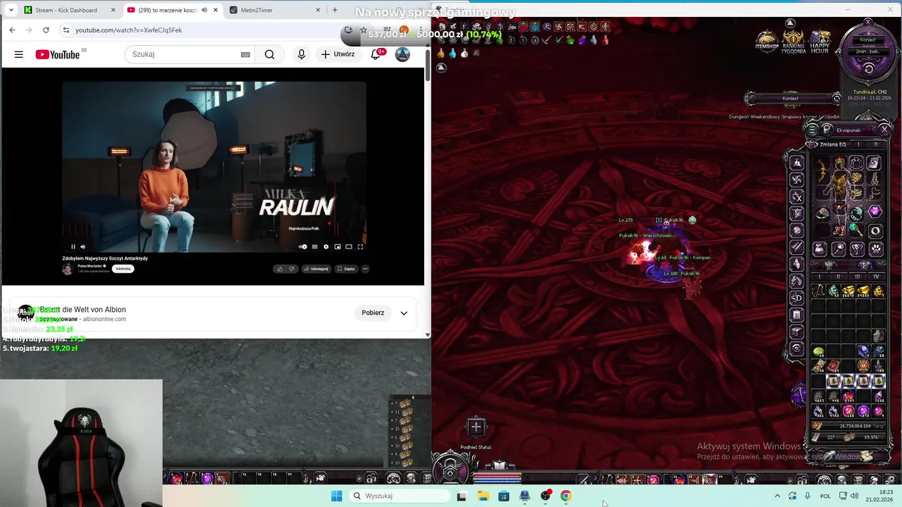Open the video player settings gear

click(326, 246)
